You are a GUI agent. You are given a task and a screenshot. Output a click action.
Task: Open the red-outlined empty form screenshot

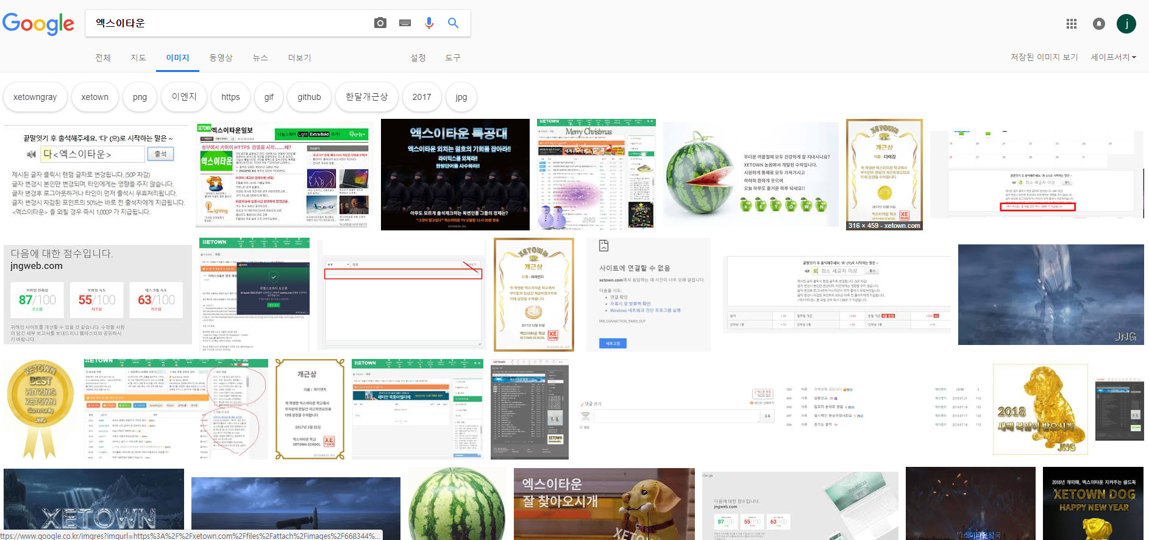(402, 294)
